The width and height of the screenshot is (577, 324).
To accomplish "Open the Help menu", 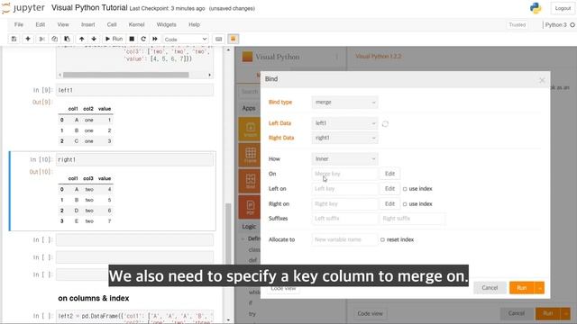I will pyautogui.click(x=195, y=24).
